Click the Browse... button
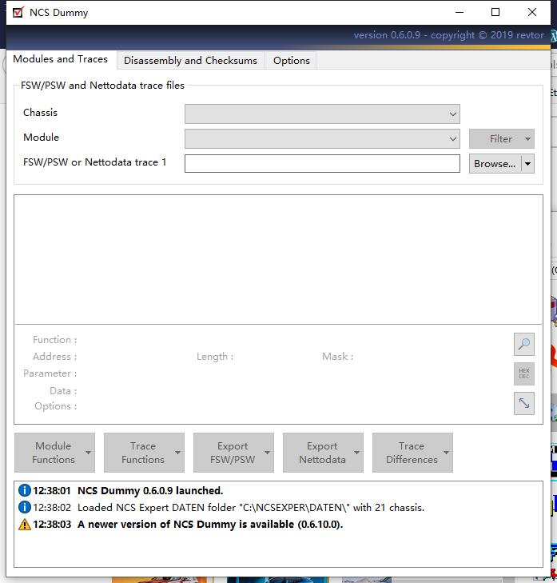 coord(495,164)
